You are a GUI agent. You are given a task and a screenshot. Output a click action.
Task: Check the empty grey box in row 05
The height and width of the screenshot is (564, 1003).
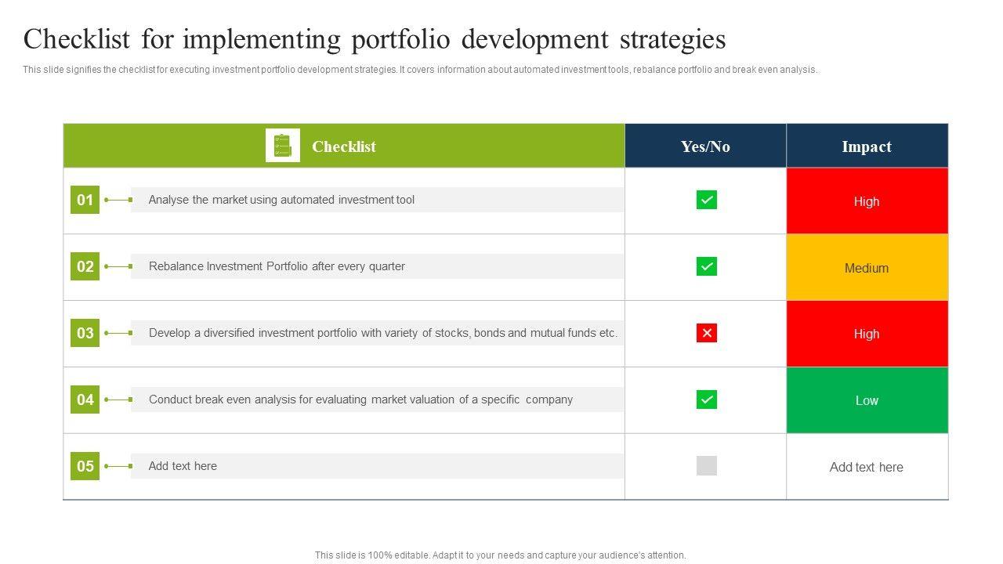point(706,466)
